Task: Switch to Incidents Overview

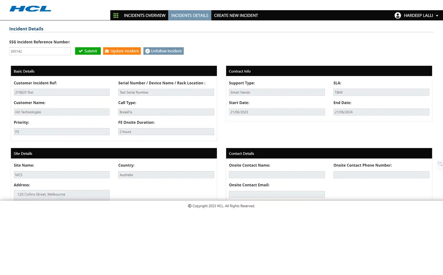Action: pos(145,15)
